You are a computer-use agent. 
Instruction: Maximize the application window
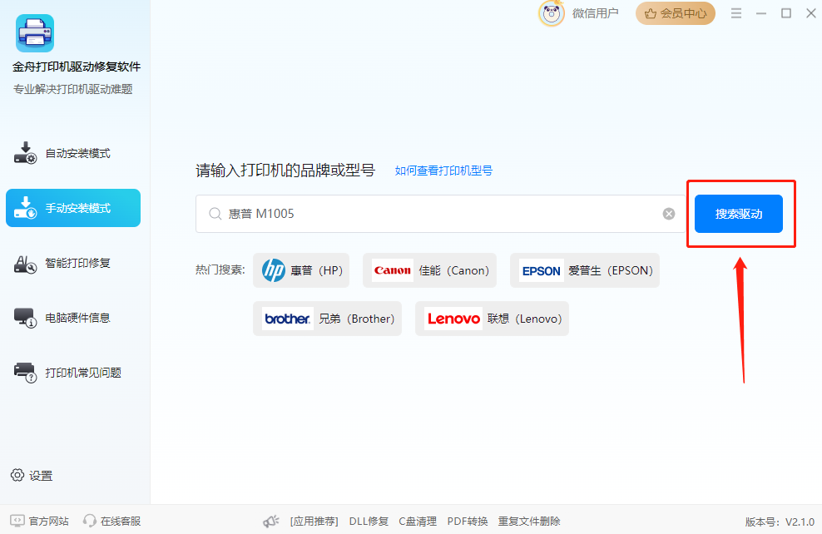[x=786, y=13]
